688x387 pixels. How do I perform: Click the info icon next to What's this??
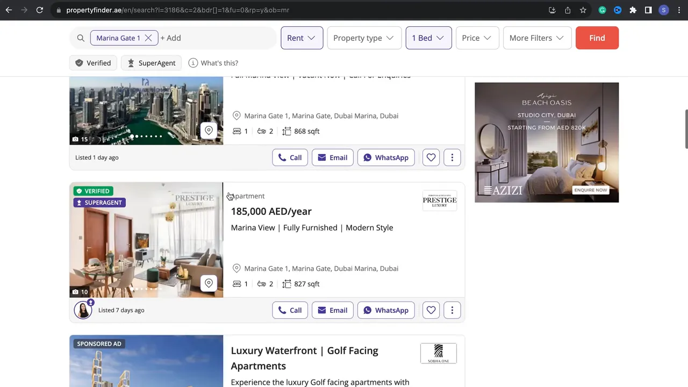(x=193, y=63)
